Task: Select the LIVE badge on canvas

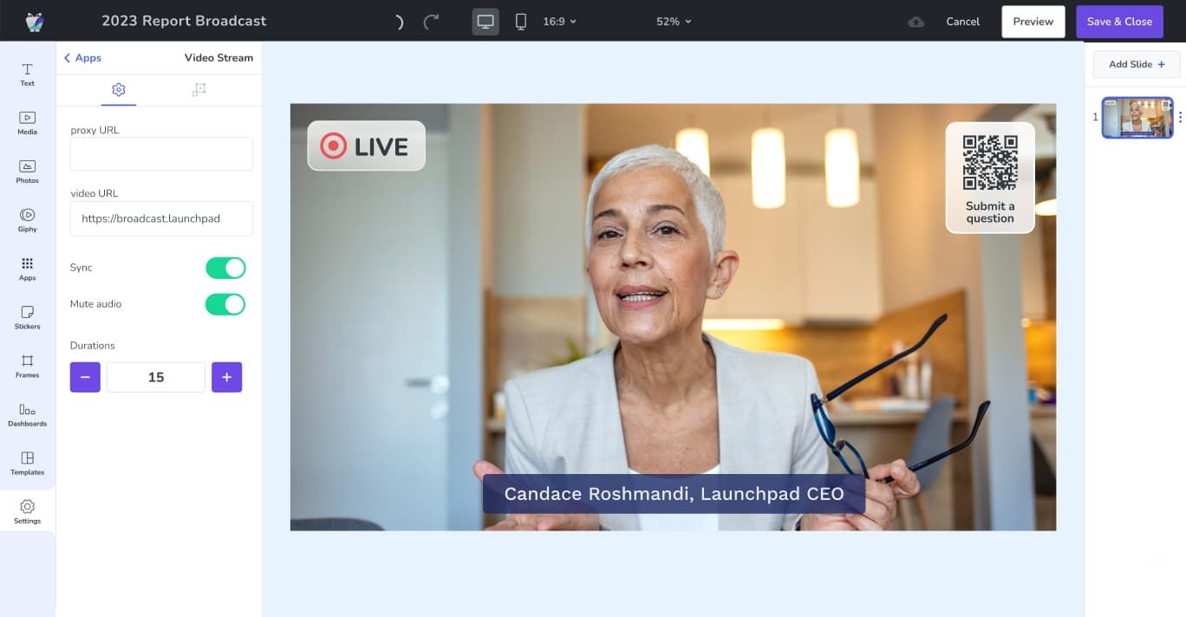Action: [x=366, y=146]
